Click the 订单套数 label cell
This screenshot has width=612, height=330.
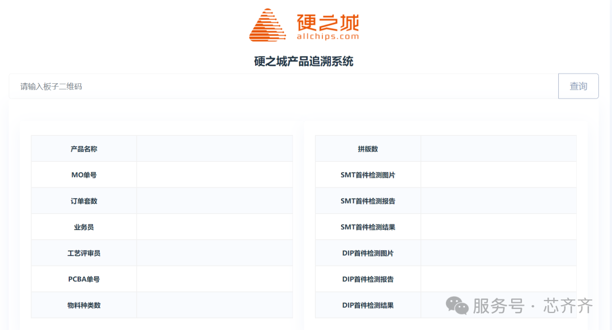84,201
